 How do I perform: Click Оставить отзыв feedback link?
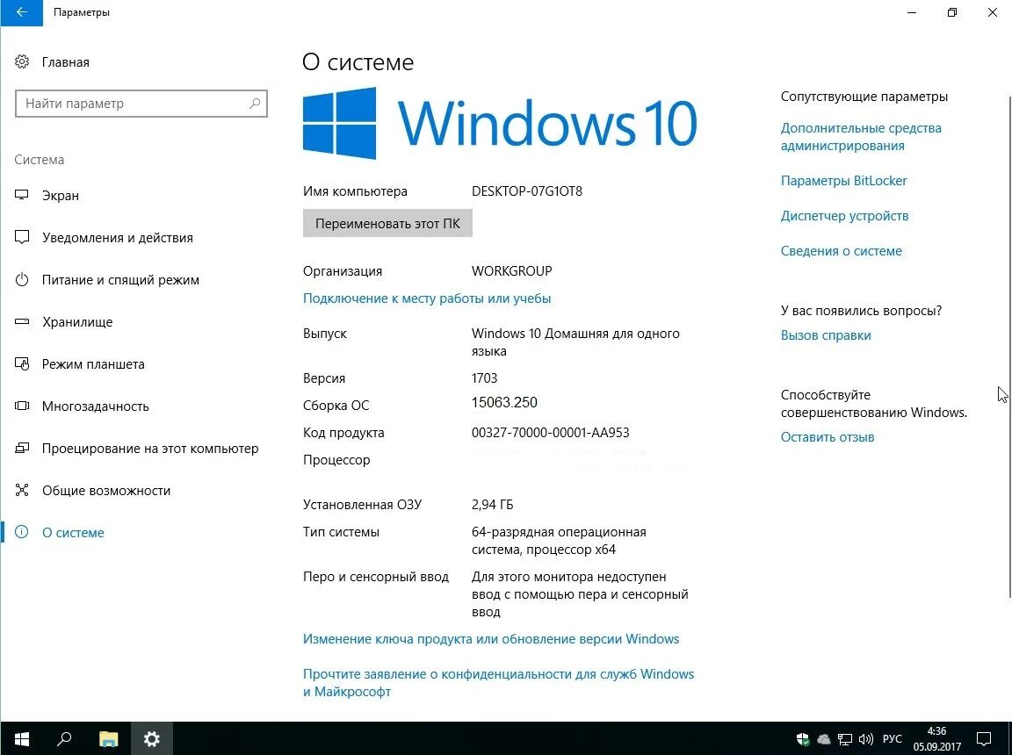[x=828, y=437]
